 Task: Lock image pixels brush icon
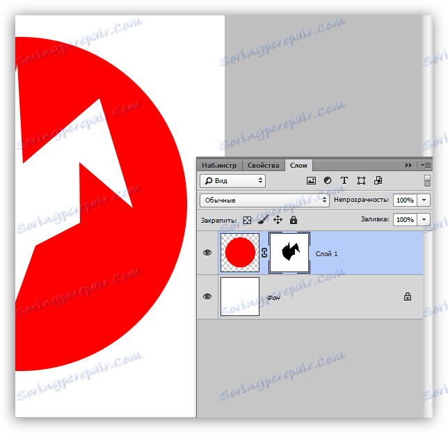263,220
